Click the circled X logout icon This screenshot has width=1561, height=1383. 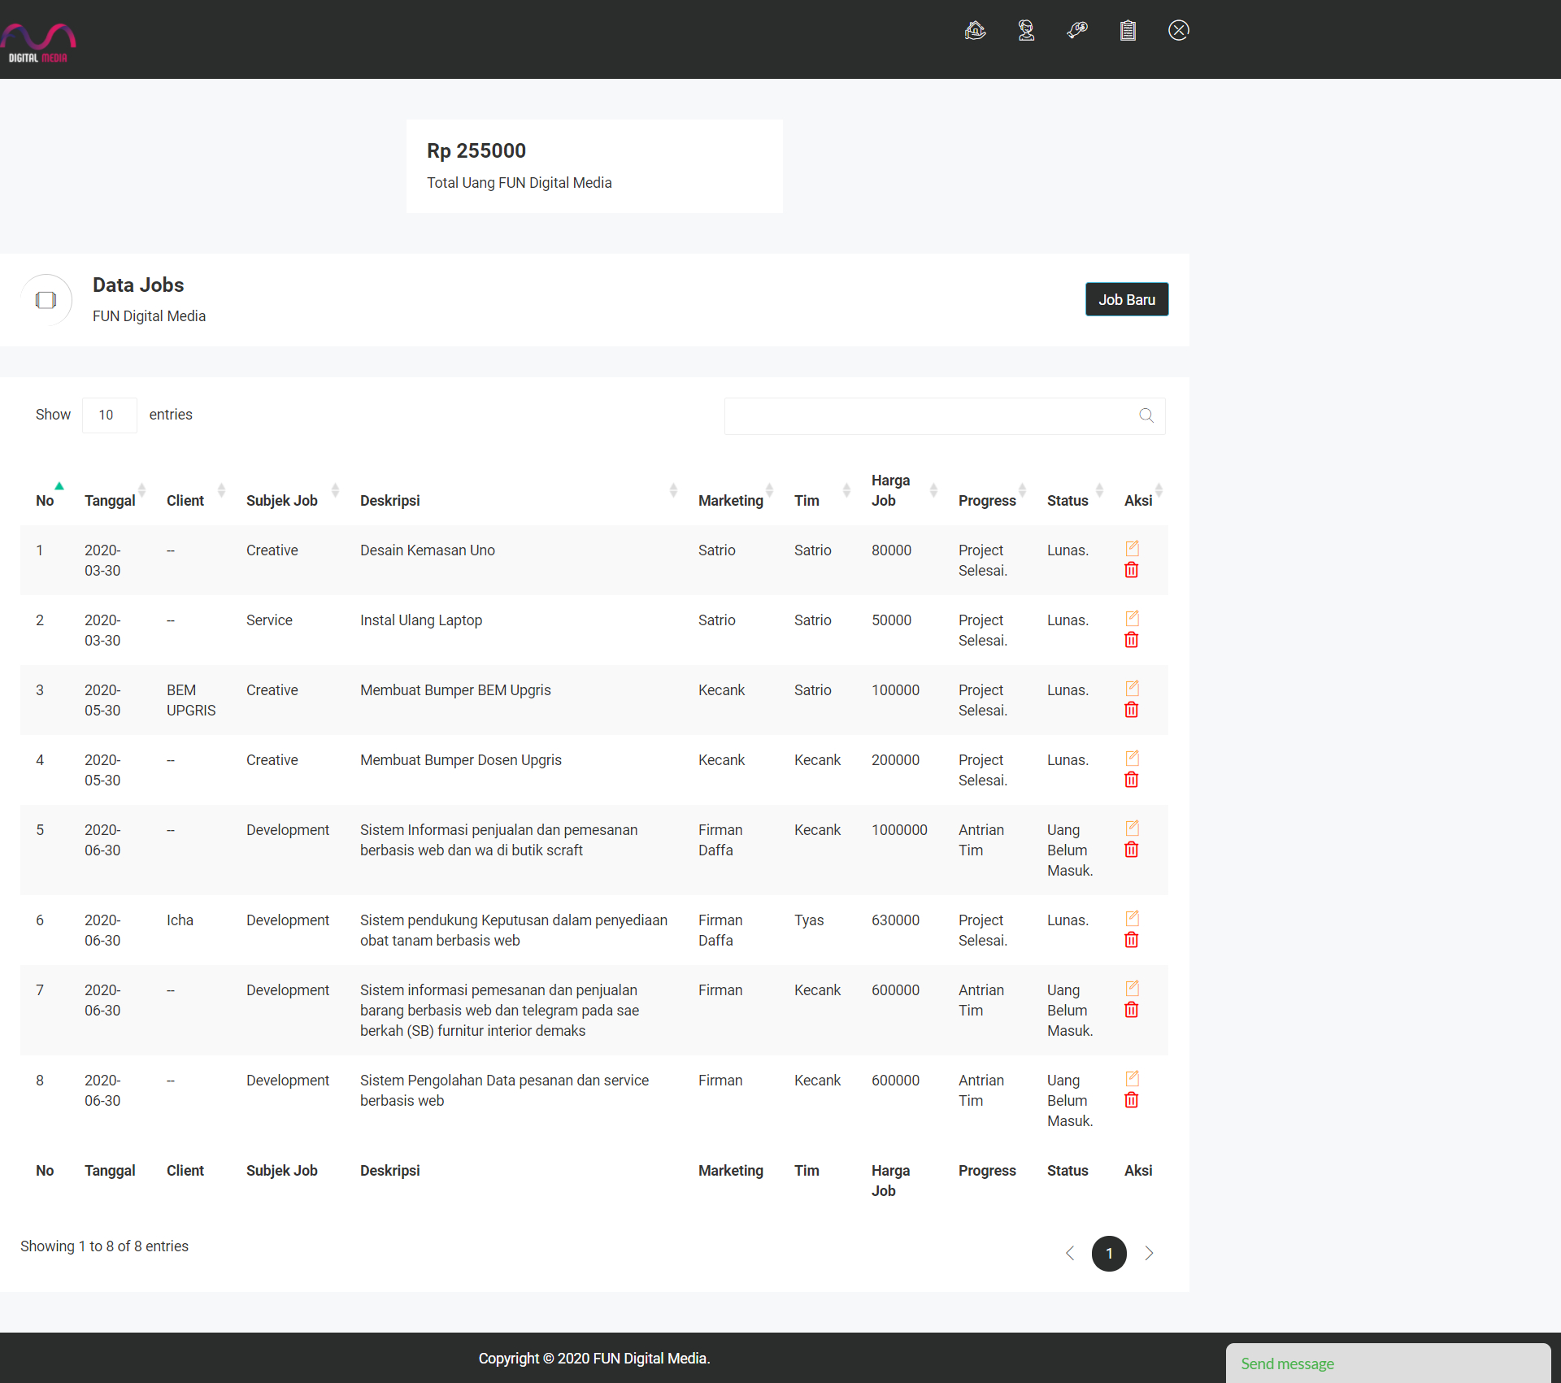[1178, 31]
